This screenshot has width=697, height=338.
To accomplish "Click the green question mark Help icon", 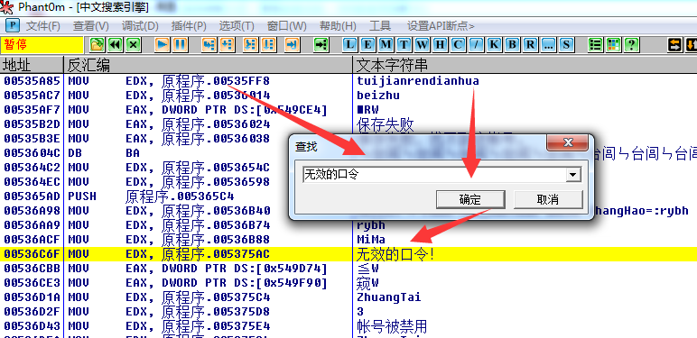I will pyautogui.click(x=631, y=44).
